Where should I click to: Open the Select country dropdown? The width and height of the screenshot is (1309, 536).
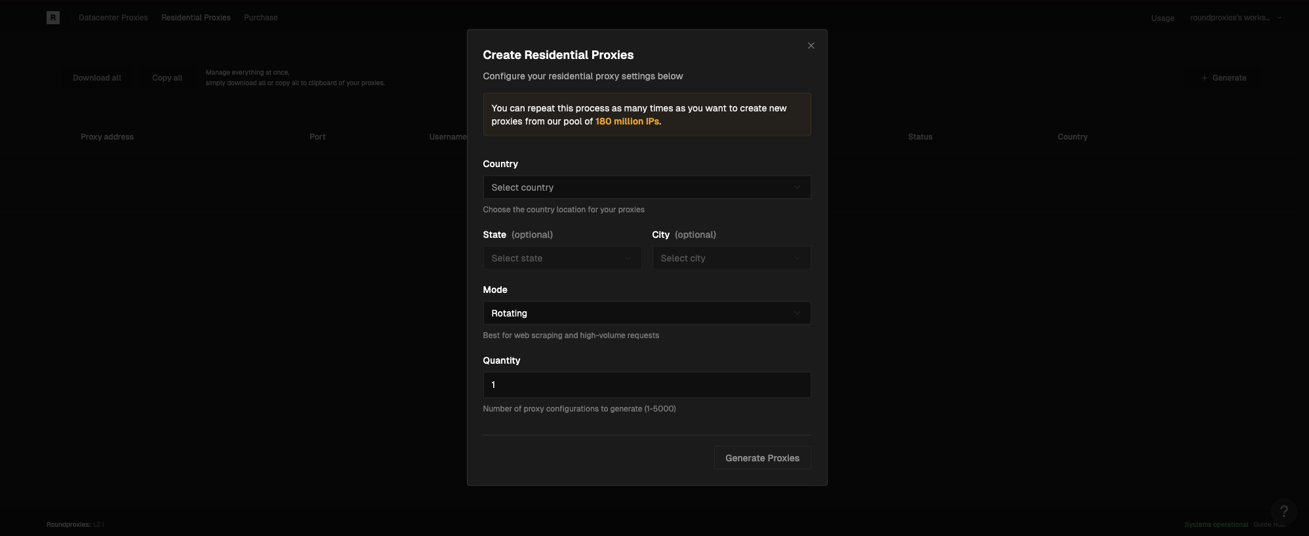click(647, 187)
